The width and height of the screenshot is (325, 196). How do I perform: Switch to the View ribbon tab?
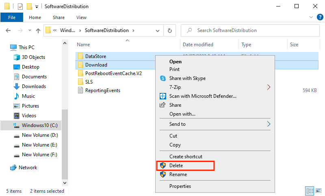81,17
